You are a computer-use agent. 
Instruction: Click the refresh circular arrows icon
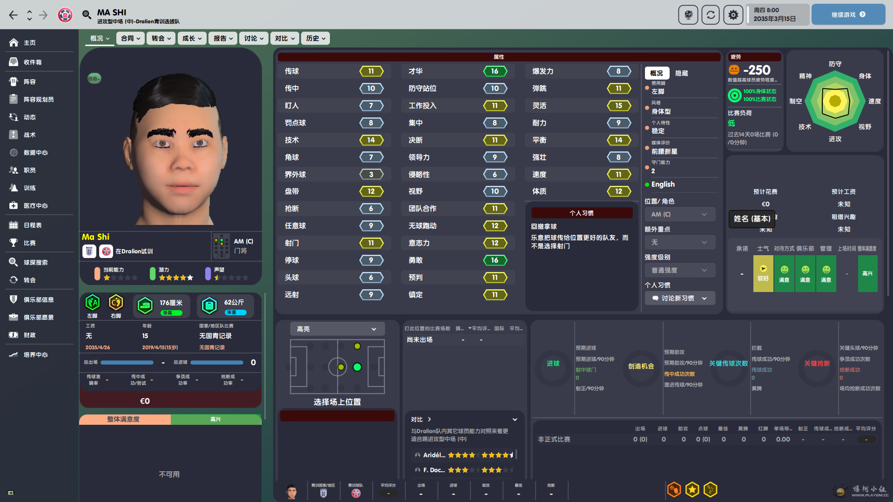click(711, 15)
